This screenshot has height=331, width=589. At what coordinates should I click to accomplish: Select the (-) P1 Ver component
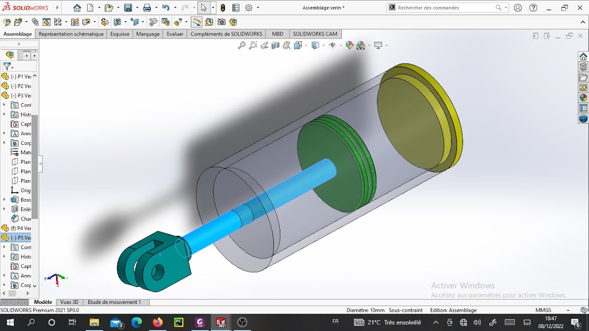point(17,77)
